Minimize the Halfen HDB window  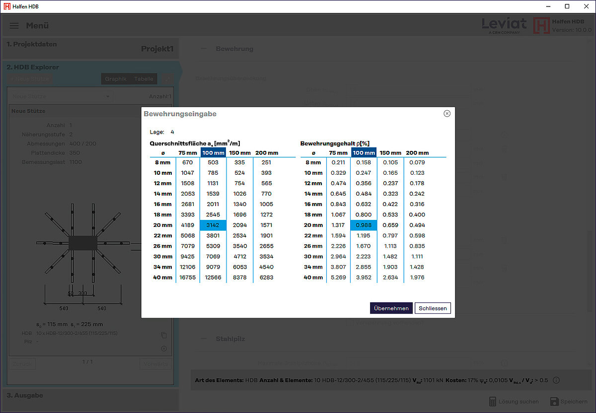point(548,6)
